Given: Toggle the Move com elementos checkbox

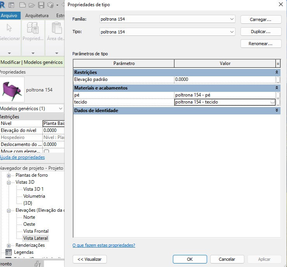Looking at the screenshot, I should click(x=47, y=151).
